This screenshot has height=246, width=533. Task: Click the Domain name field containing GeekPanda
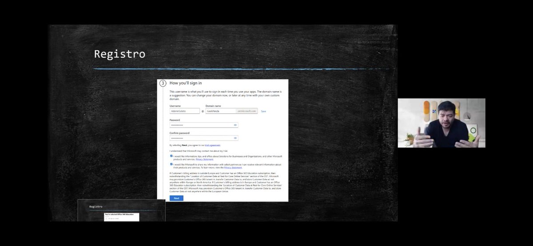(x=231, y=111)
